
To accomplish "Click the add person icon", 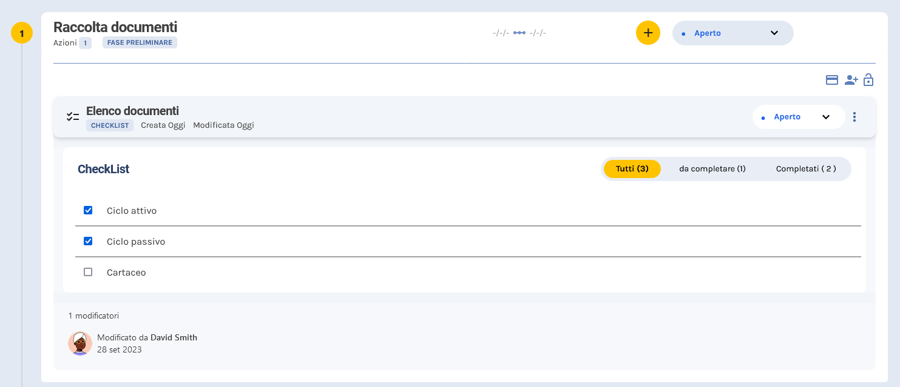I will coord(851,80).
